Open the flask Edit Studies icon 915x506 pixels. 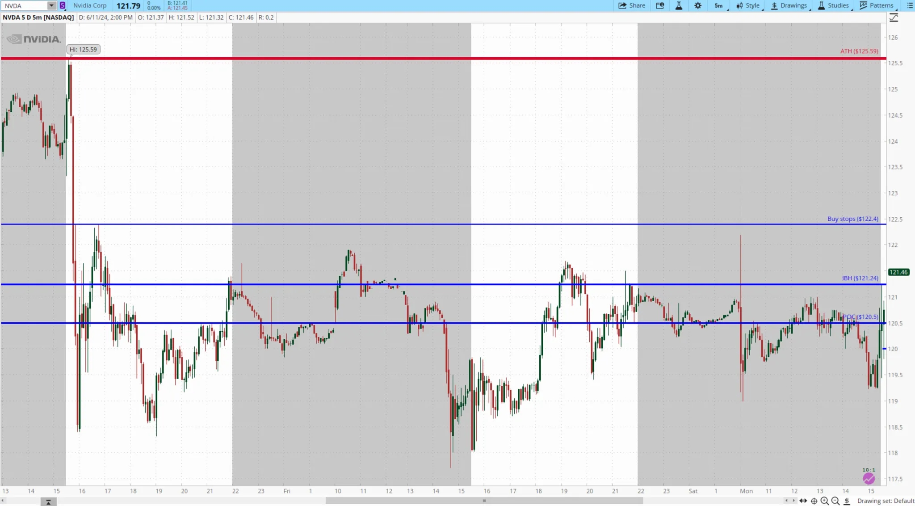pos(679,5)
